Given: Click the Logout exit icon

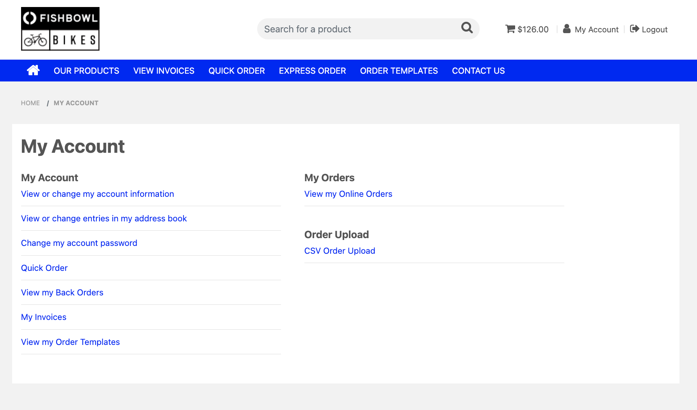Looking at the screenshot, I should [x=635, y=28].
